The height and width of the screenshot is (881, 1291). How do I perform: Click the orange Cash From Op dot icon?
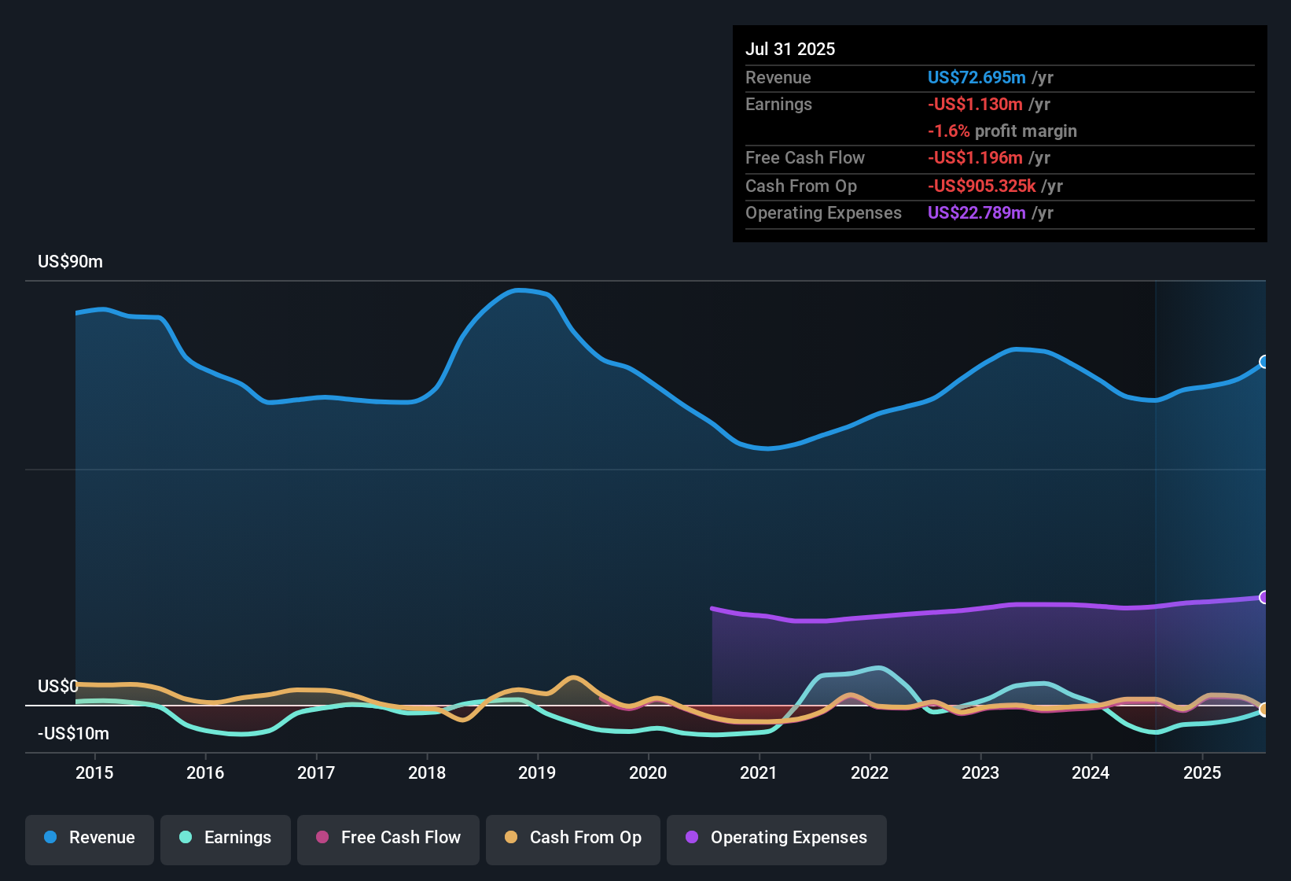512,838
